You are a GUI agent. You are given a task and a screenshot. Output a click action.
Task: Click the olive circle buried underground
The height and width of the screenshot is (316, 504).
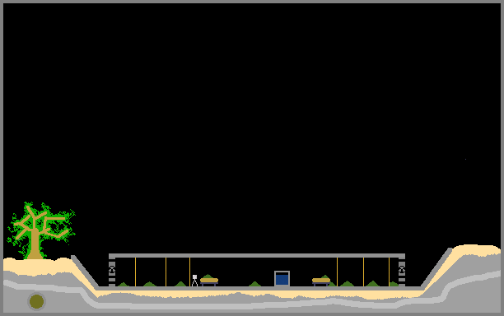pyautogui.click(x=36, y=301)
